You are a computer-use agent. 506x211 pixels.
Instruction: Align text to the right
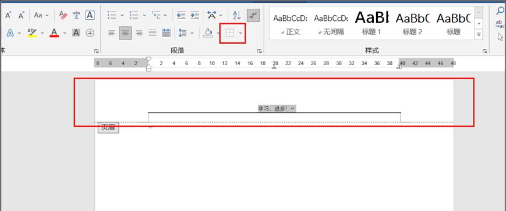[x=139, y=33]
